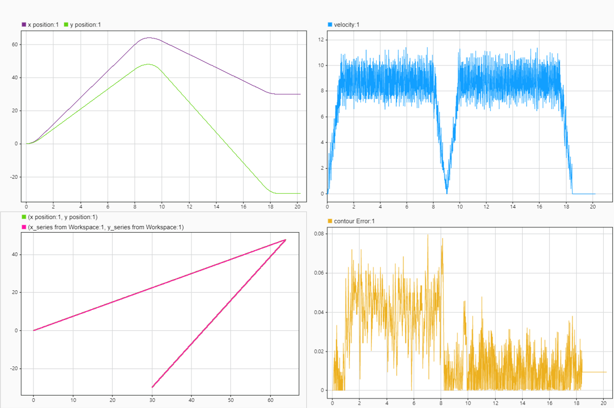Click the blue velocity:1 legend swatch

[330, 24]
